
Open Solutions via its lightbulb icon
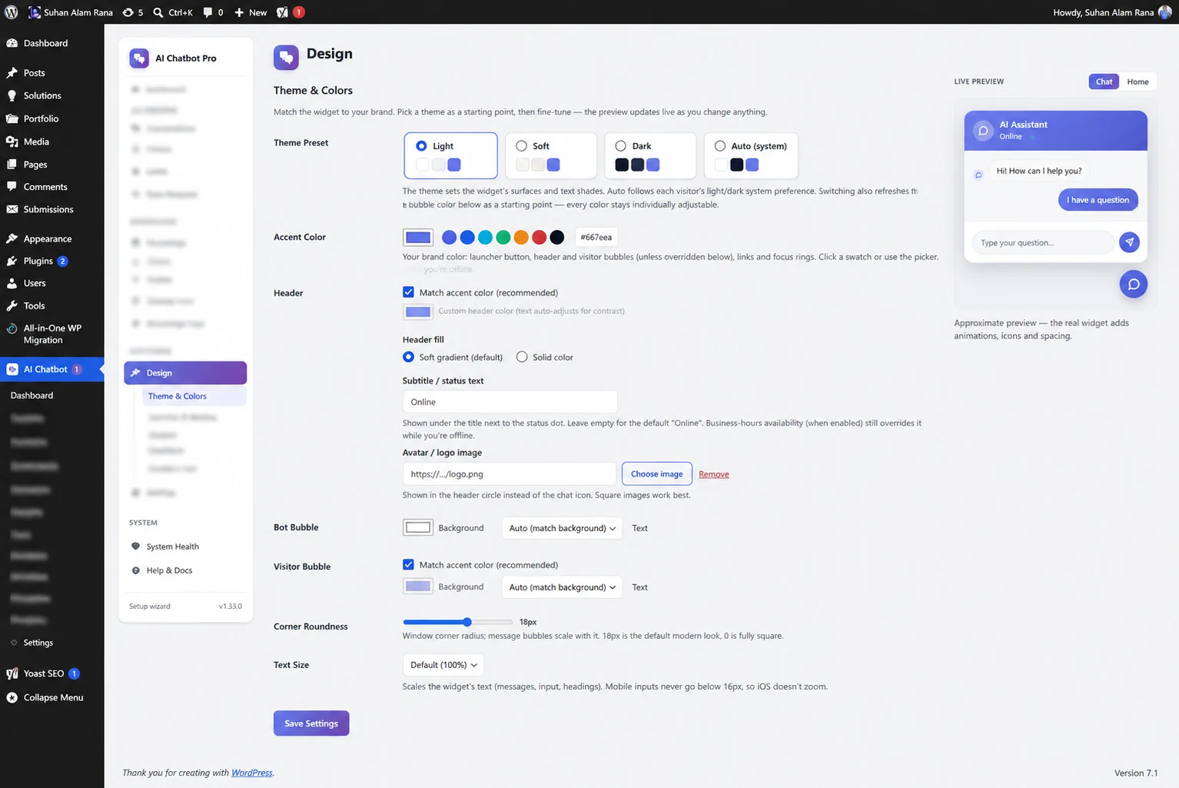tap(12, 95)
